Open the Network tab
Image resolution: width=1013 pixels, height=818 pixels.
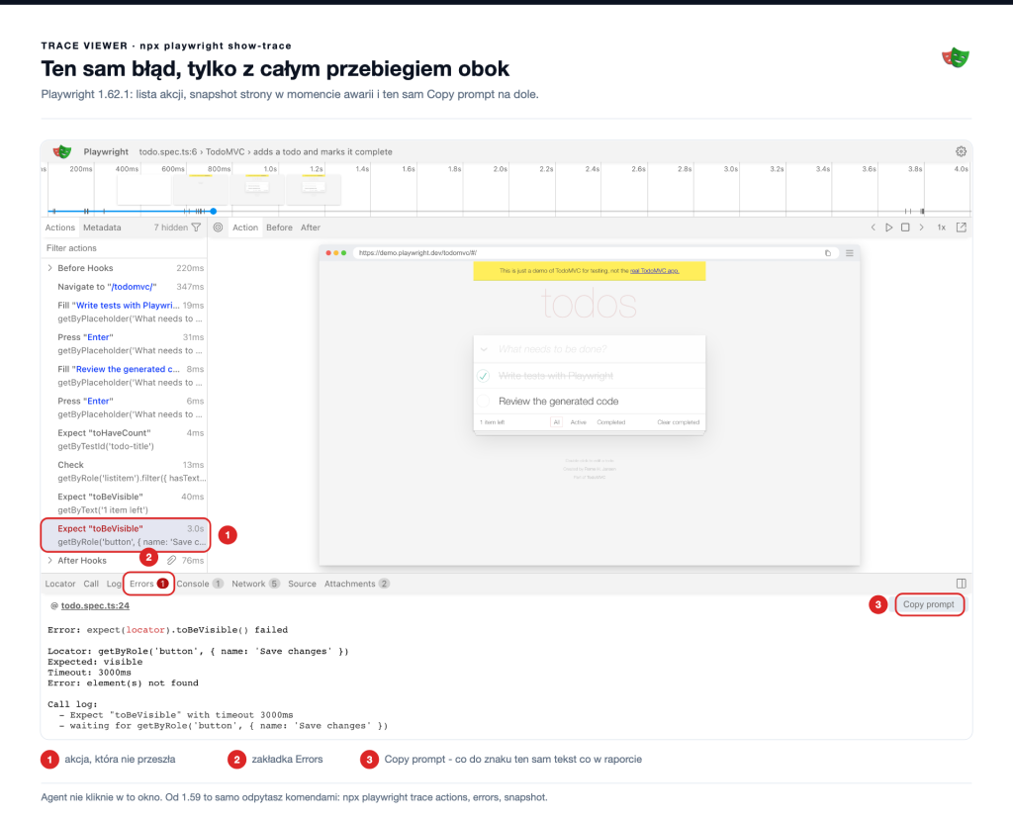coord(255,584)
